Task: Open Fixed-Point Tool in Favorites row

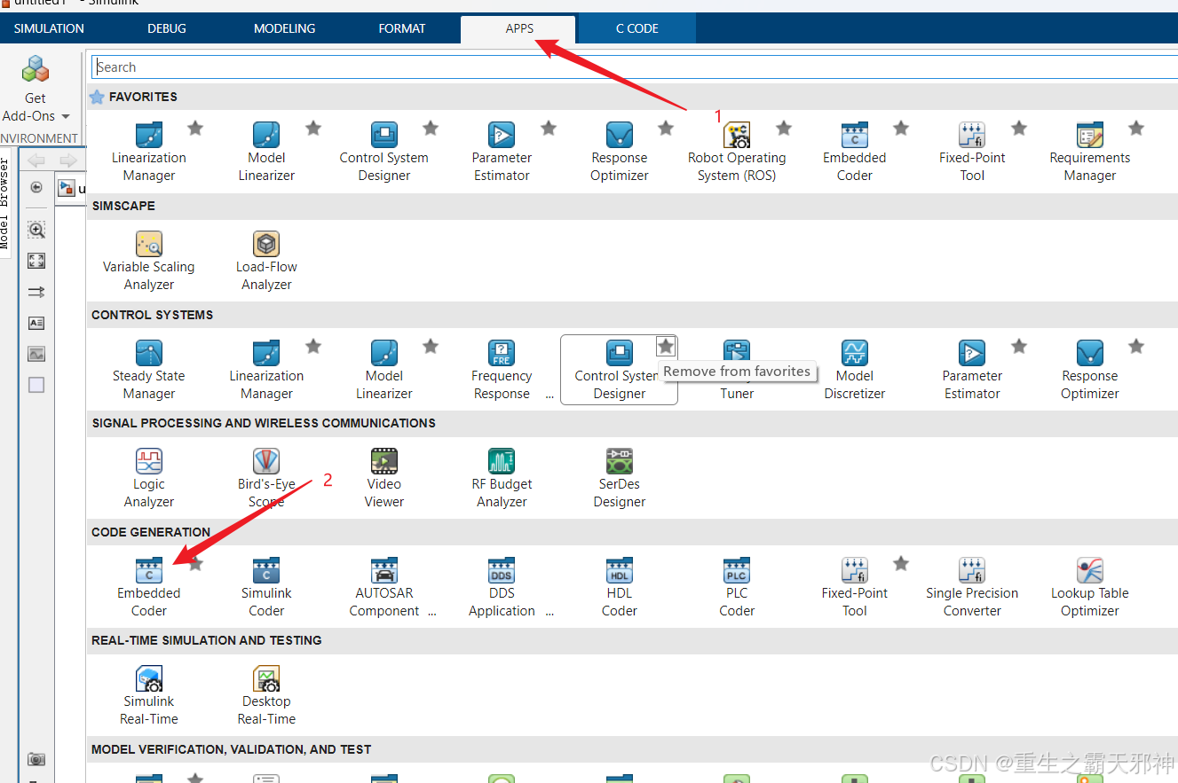Action: pyautogui.click(x=972, y=152)
